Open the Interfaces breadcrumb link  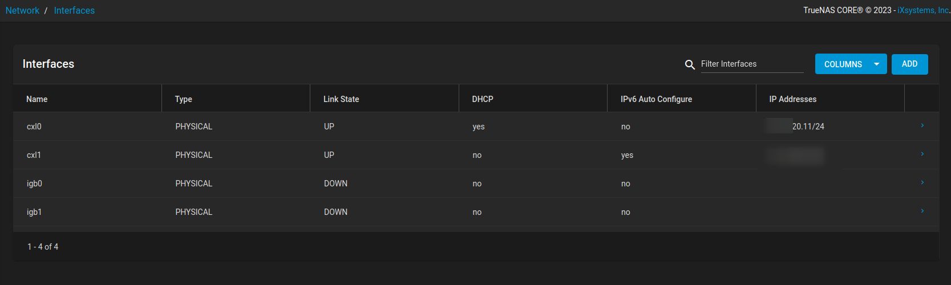(x=74, y=10)
